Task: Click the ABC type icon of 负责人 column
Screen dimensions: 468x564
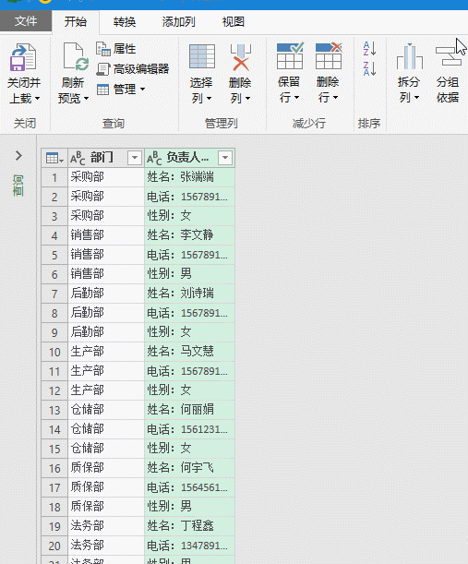Action: point(154,158)
